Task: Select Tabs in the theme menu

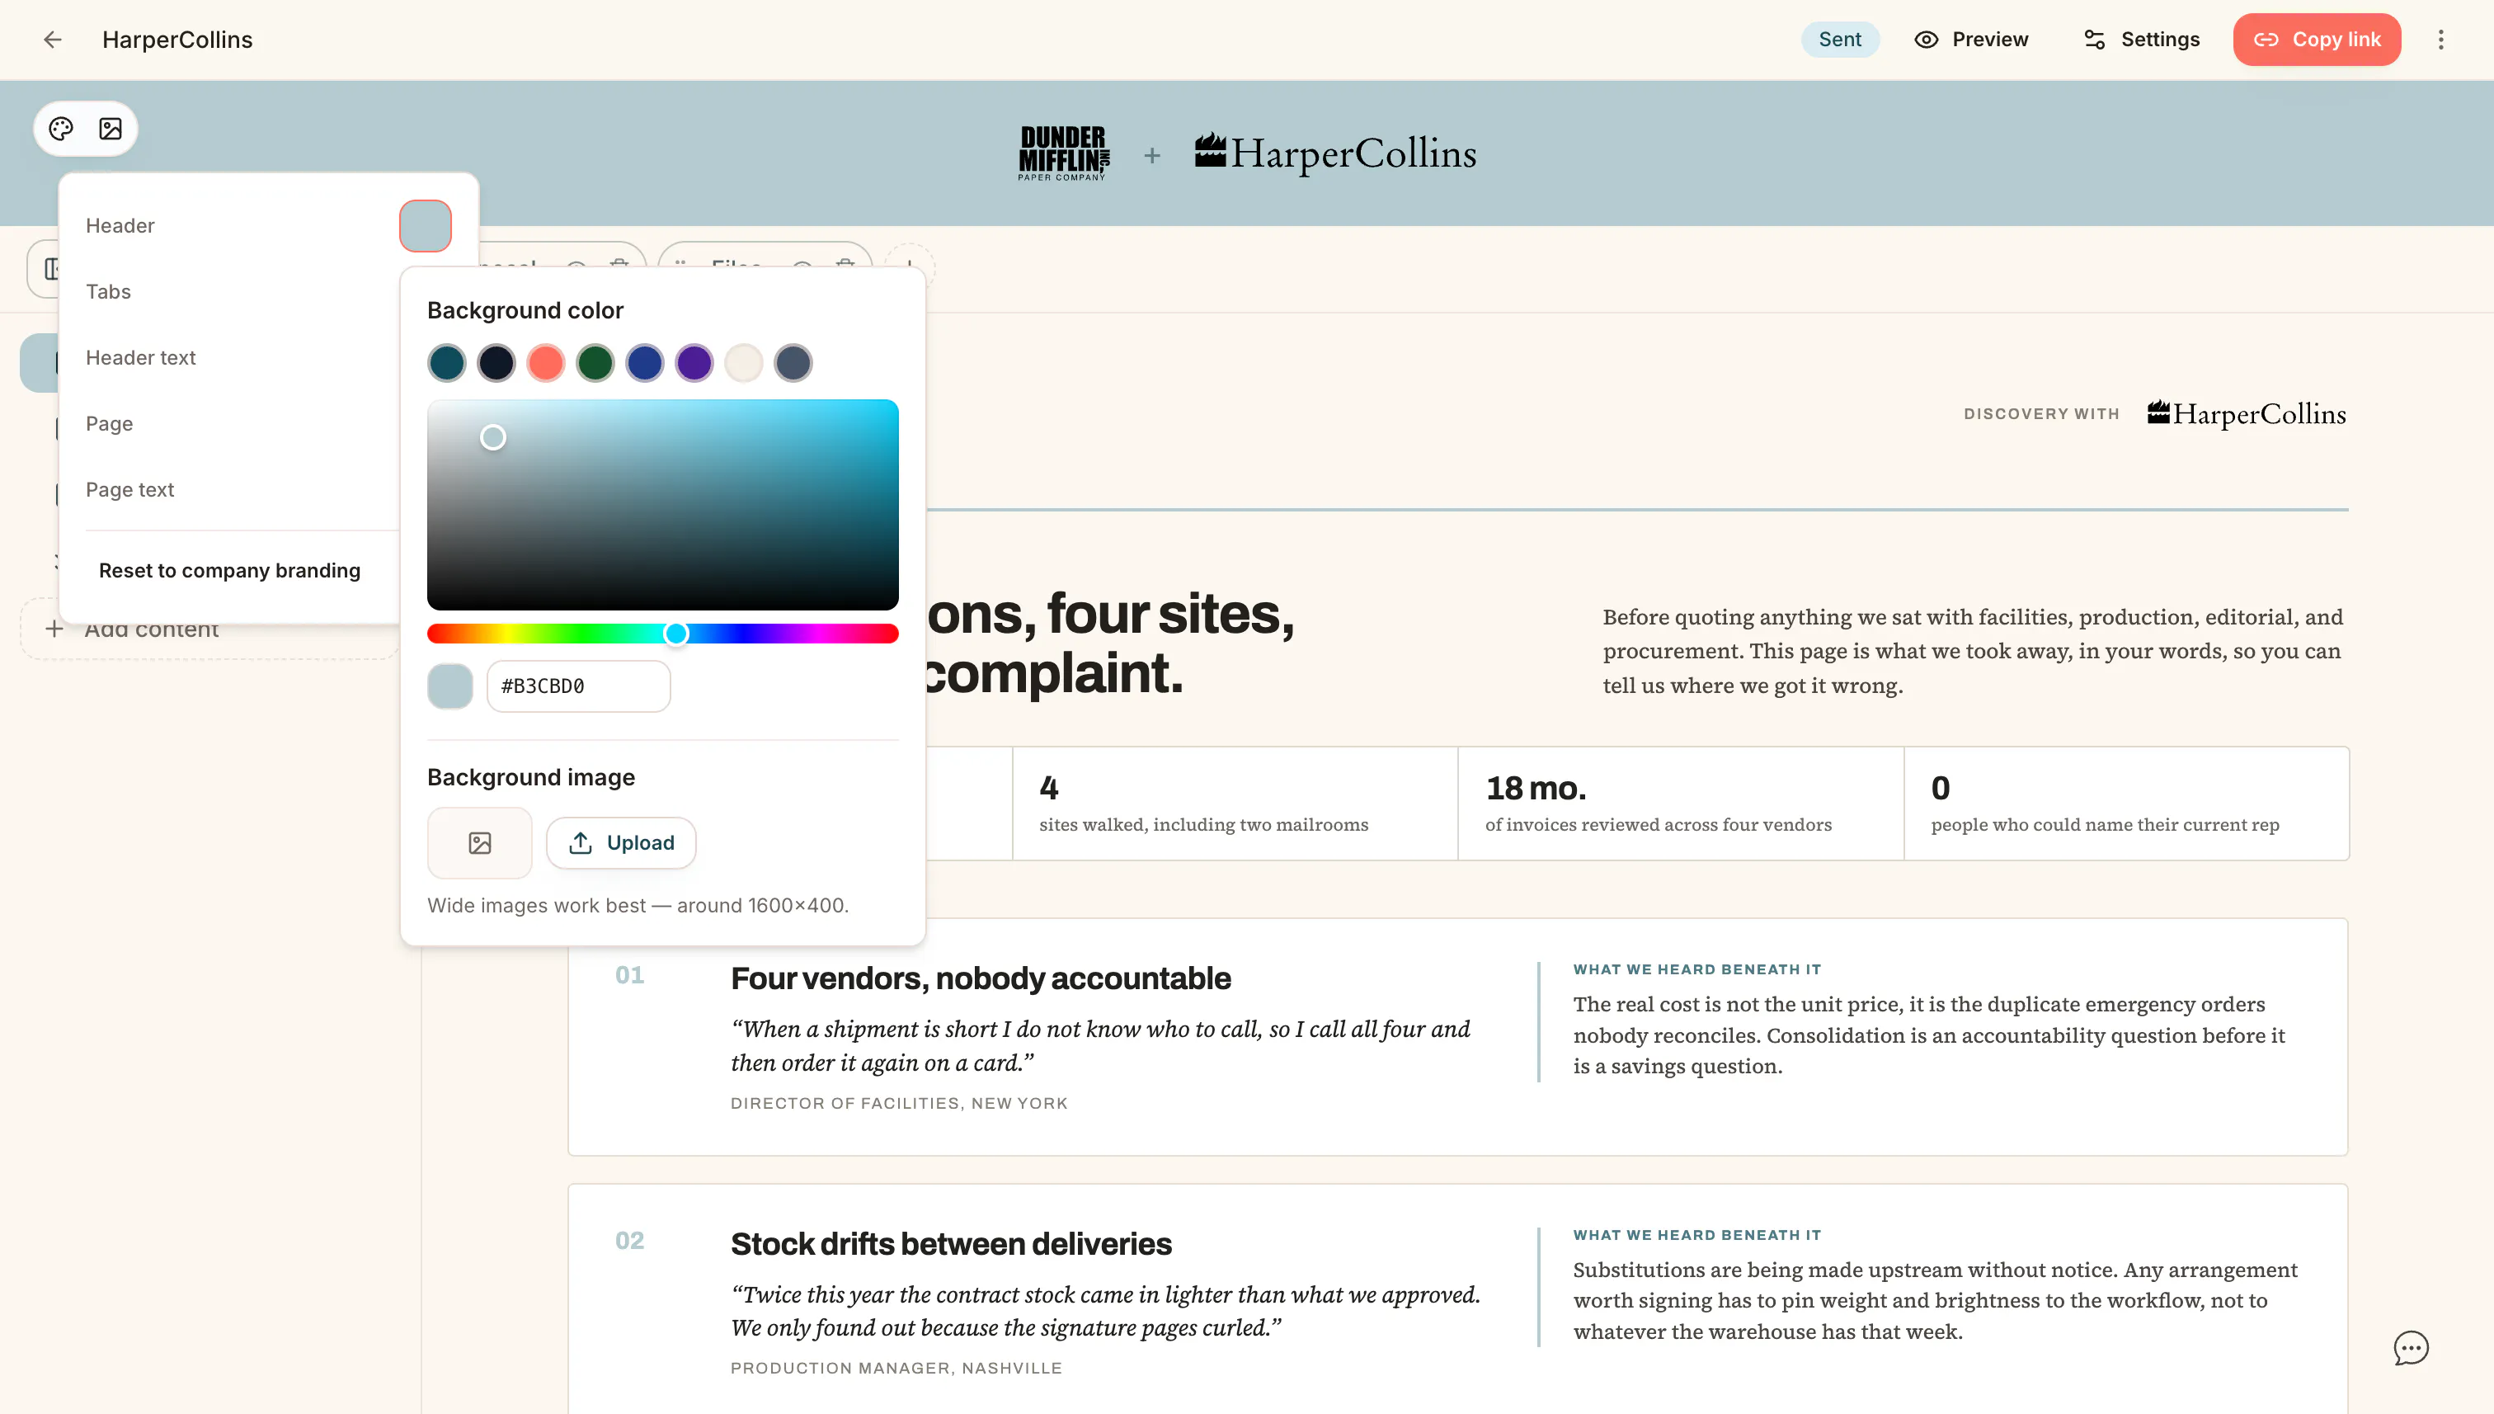Action: coord(108,292)
